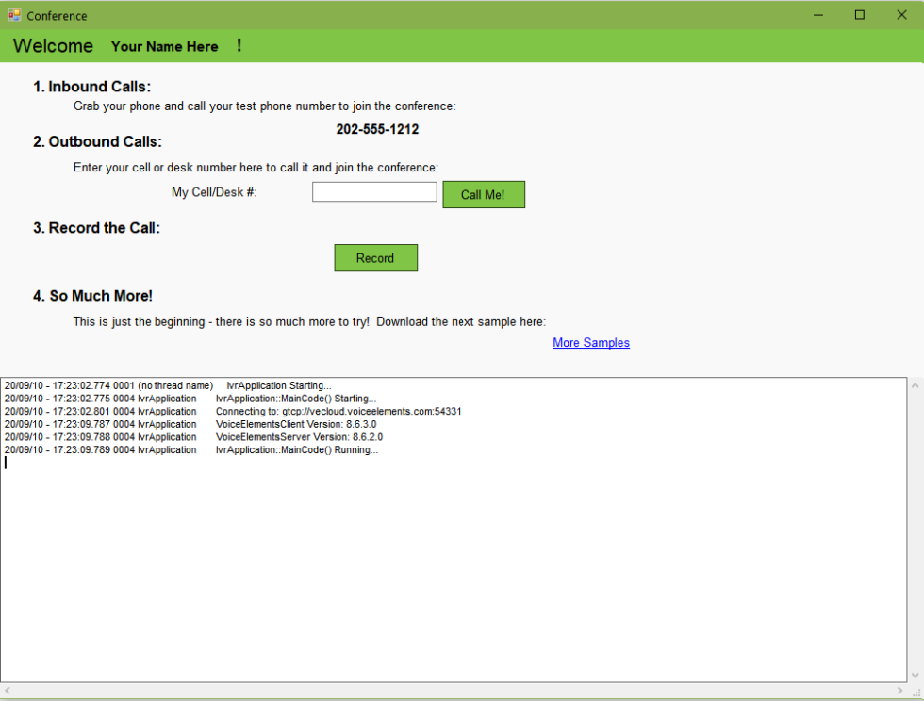
Task: Click the vertical scrollbar track
Action: click(914, 528)
